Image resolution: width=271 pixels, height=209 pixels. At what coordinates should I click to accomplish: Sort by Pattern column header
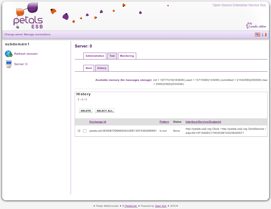pos(164,122)
